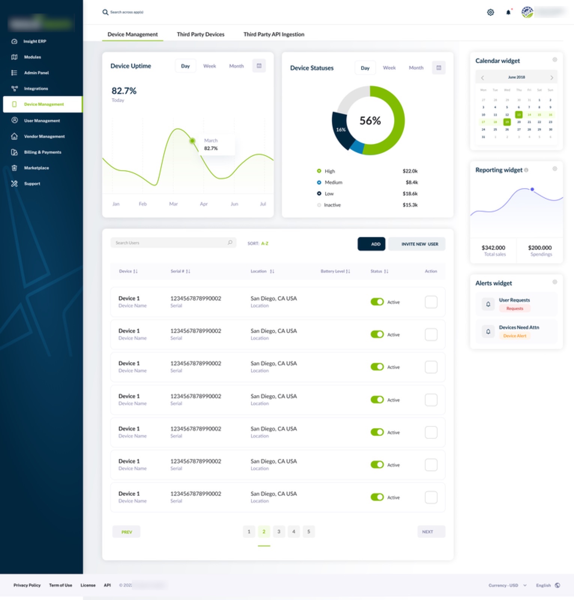Toggle Active switch in the second device row

[377, 334]
